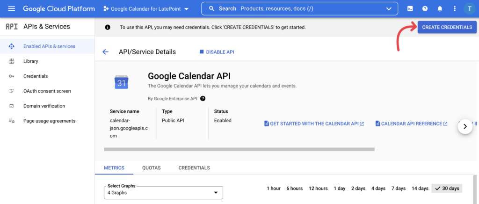Open the Google Calendar for LatePoint project selector
The width and height of the screenshot is (479, 204).
(x=146, y=9)
